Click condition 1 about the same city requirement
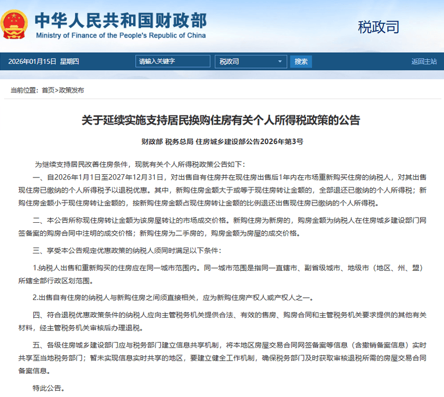This screenshot has width=444, height=397. click(222, 273)
